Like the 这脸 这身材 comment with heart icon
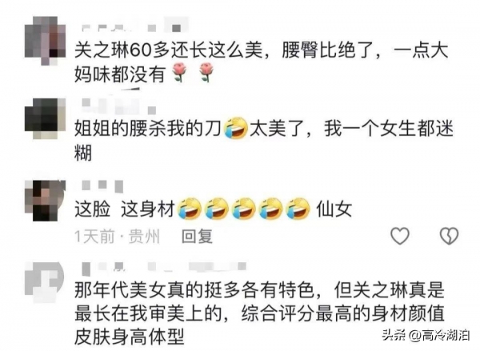The height and width of the screenshot is (351, 480). point(400,236)
